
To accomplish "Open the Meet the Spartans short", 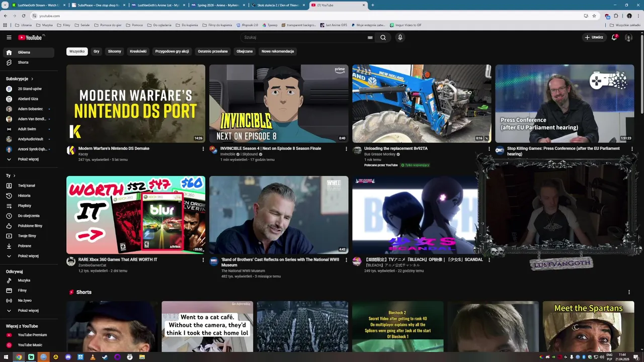I will click(589, 327).
